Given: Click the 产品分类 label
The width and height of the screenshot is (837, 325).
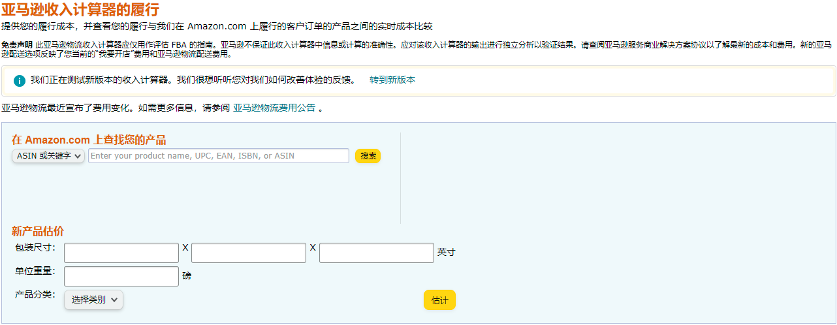Looking at the screenshot, I should point(35,294).
